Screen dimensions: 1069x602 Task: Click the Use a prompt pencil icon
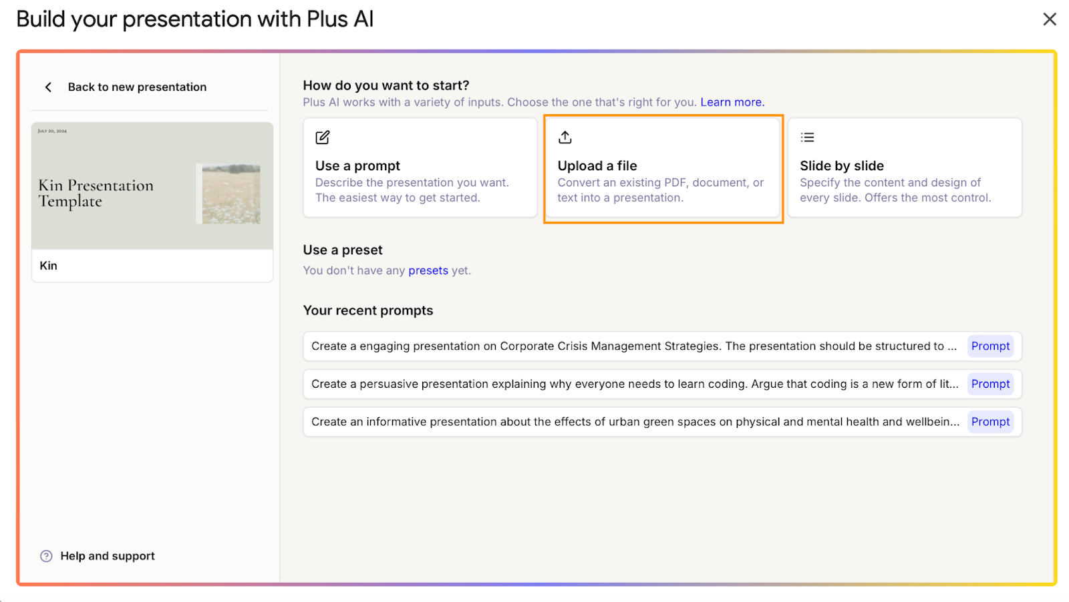click(323, 137)
